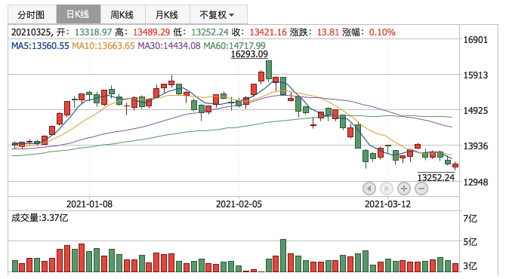
Task: Click the date 20210325 in the header
Action: pos(31,32)
